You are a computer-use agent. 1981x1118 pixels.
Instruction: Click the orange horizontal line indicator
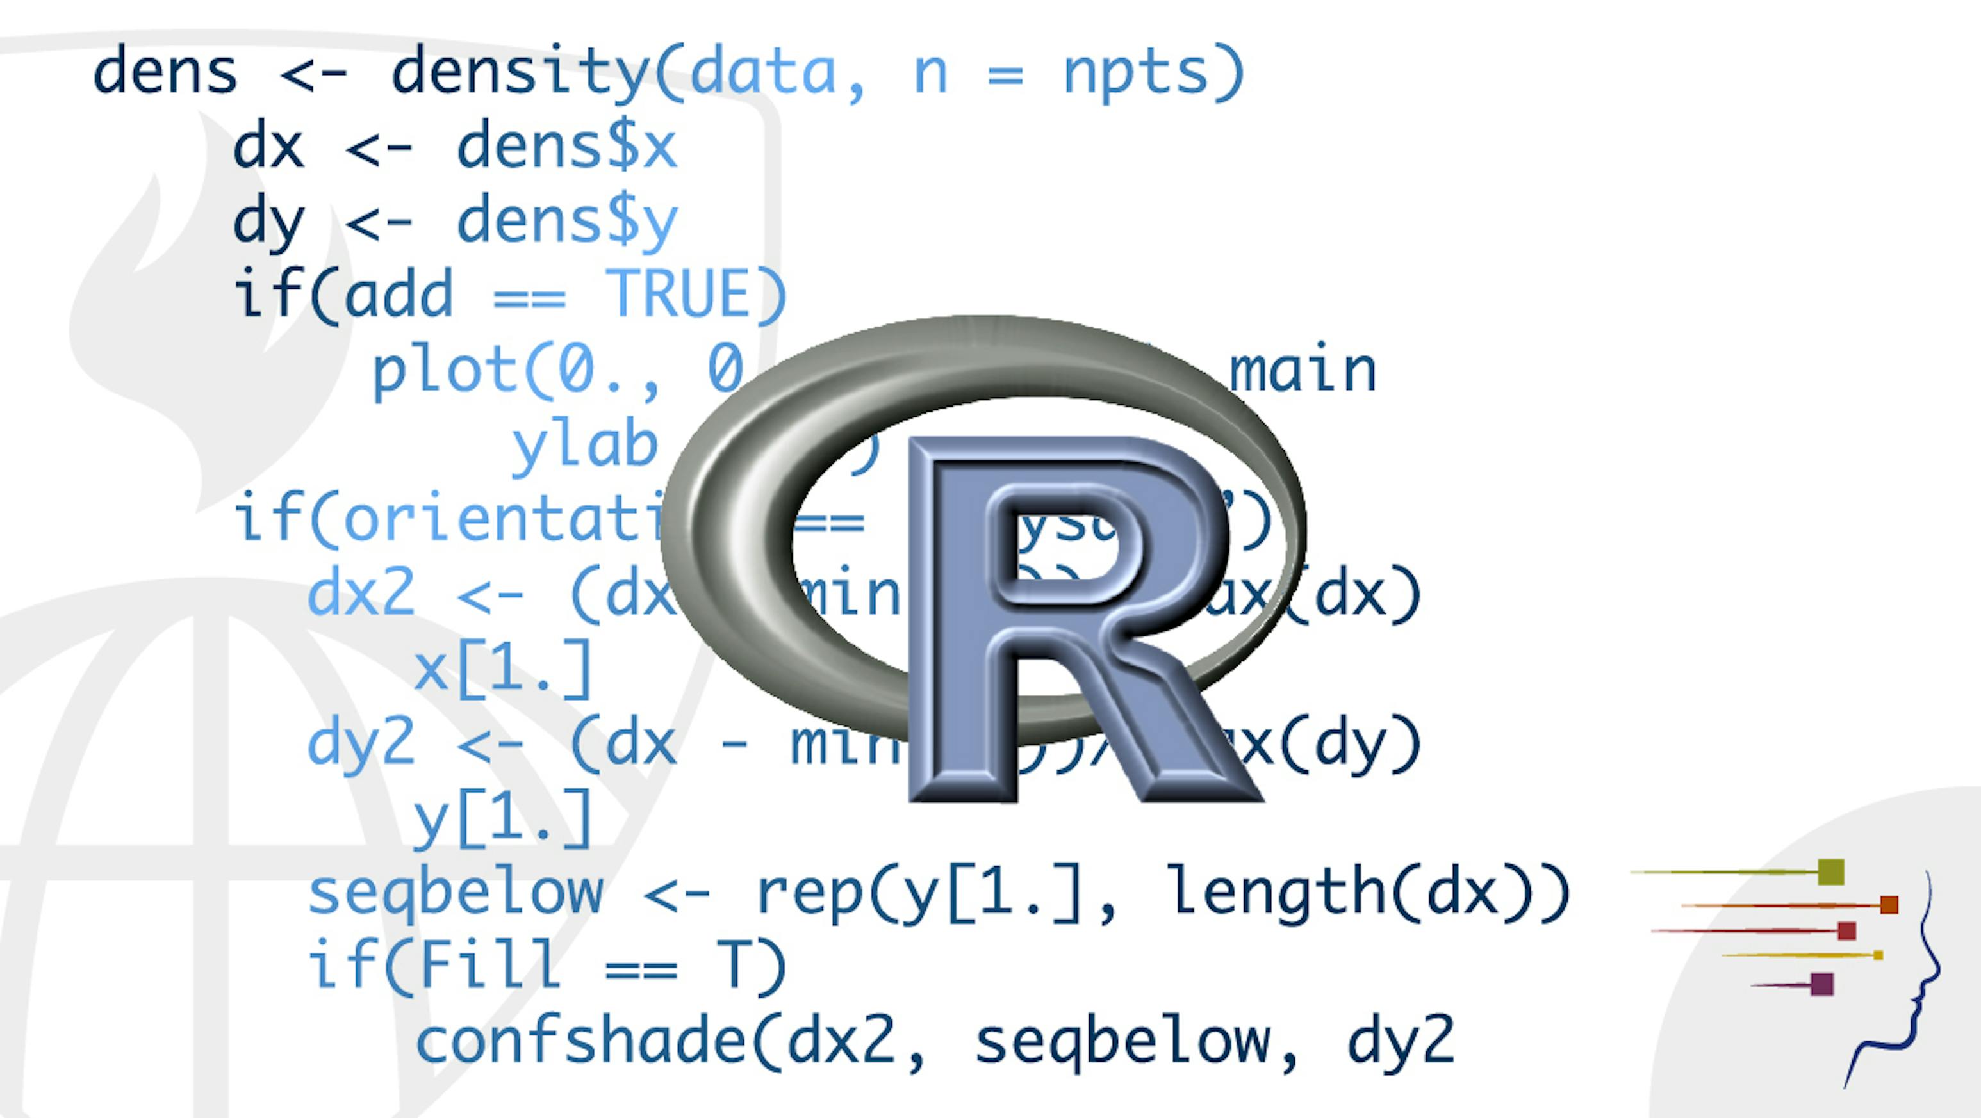[1782, 905]
